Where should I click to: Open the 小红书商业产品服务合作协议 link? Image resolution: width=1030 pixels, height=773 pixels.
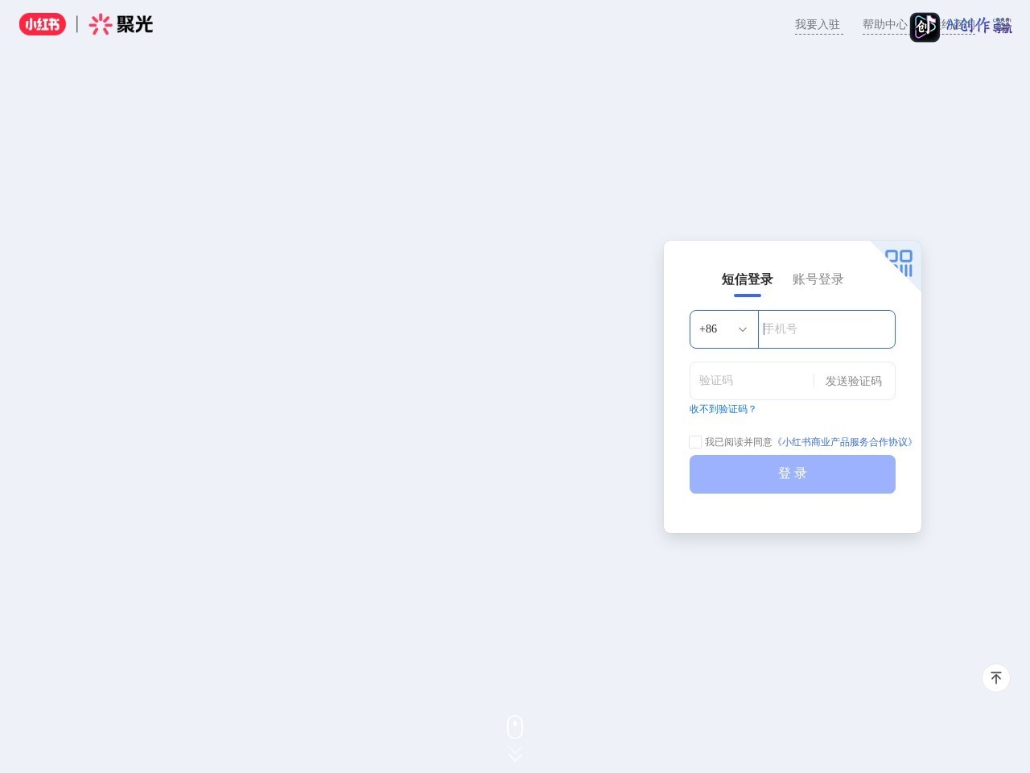[843, 442]
